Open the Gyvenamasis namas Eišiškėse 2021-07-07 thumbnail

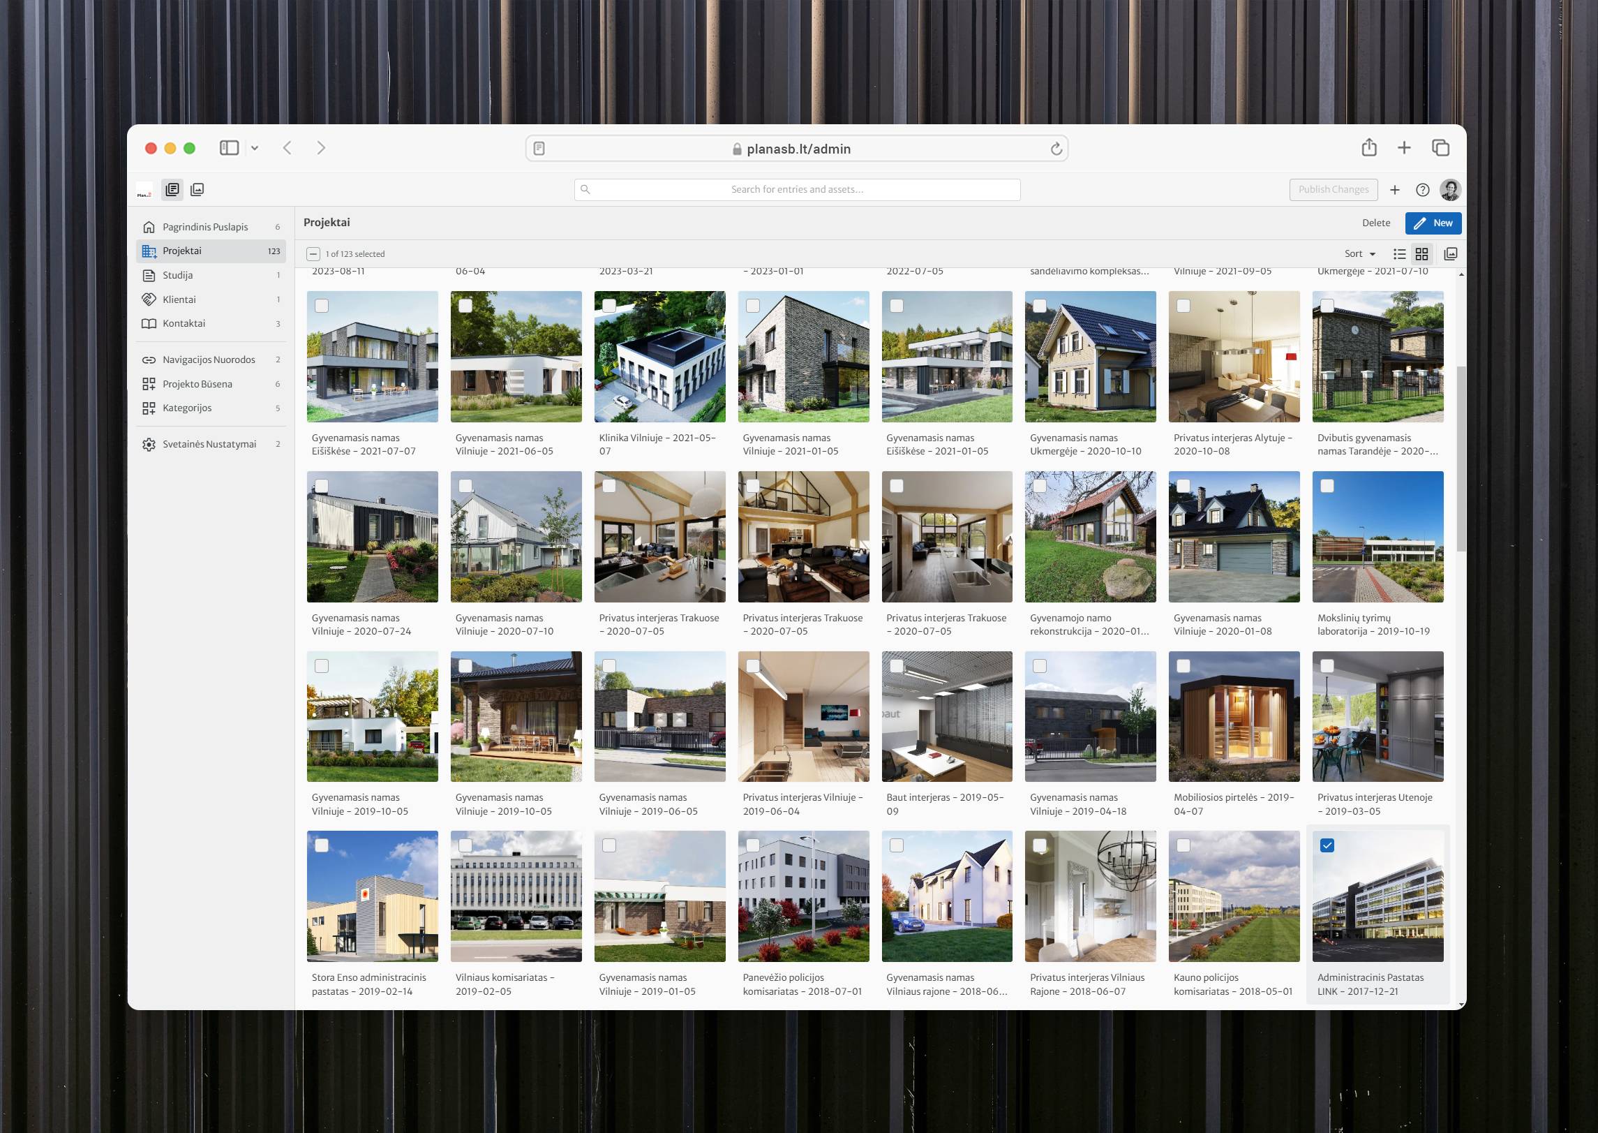coord(373,356)
